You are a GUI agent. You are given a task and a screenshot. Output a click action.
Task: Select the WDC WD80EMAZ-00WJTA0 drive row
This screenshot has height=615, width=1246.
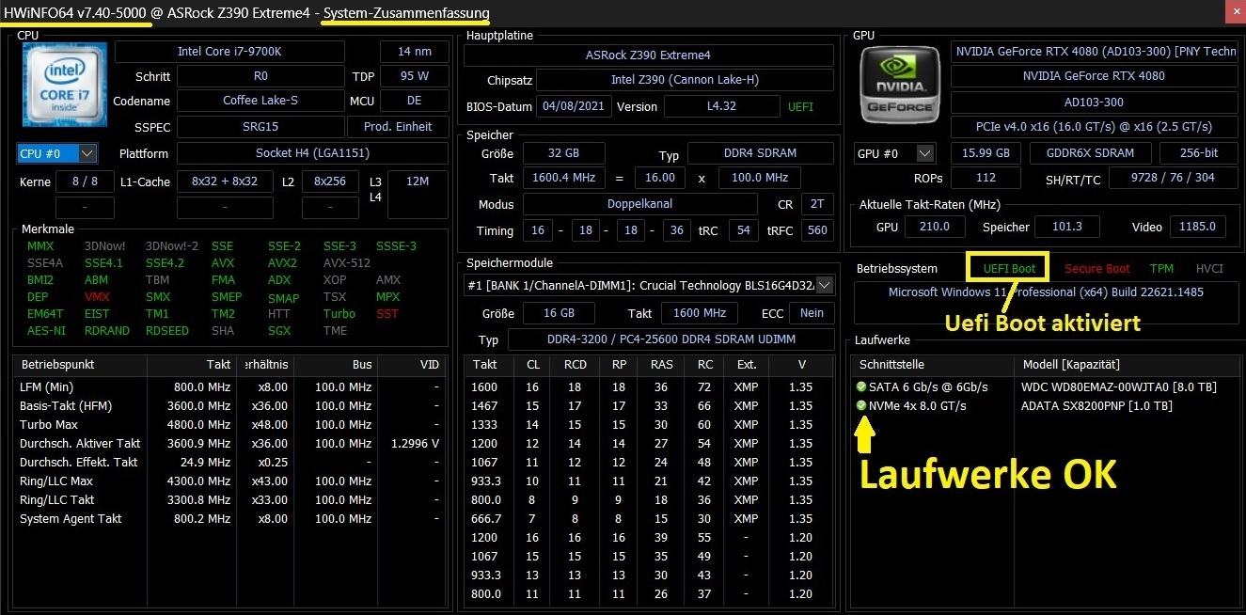tap(1046, 386)
